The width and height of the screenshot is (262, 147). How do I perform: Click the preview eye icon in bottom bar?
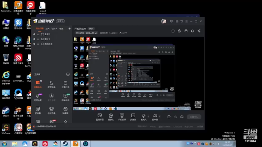176,117
